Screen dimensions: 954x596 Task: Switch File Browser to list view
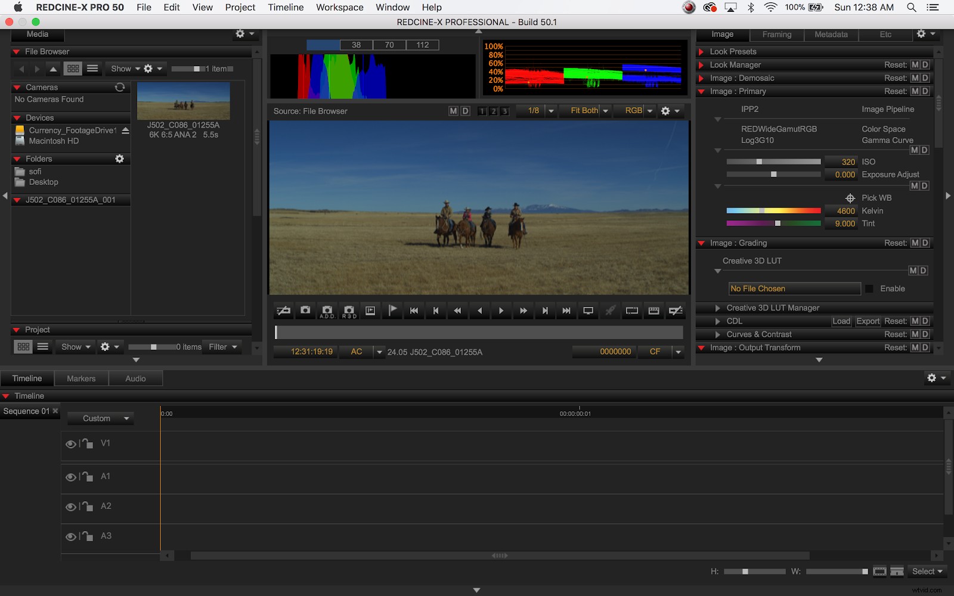[x=92, y=68]
